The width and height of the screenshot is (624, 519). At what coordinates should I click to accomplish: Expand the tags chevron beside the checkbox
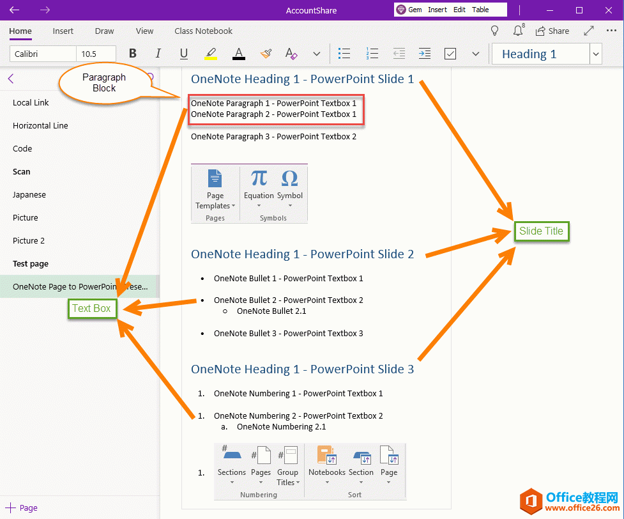tap(475, 54)
